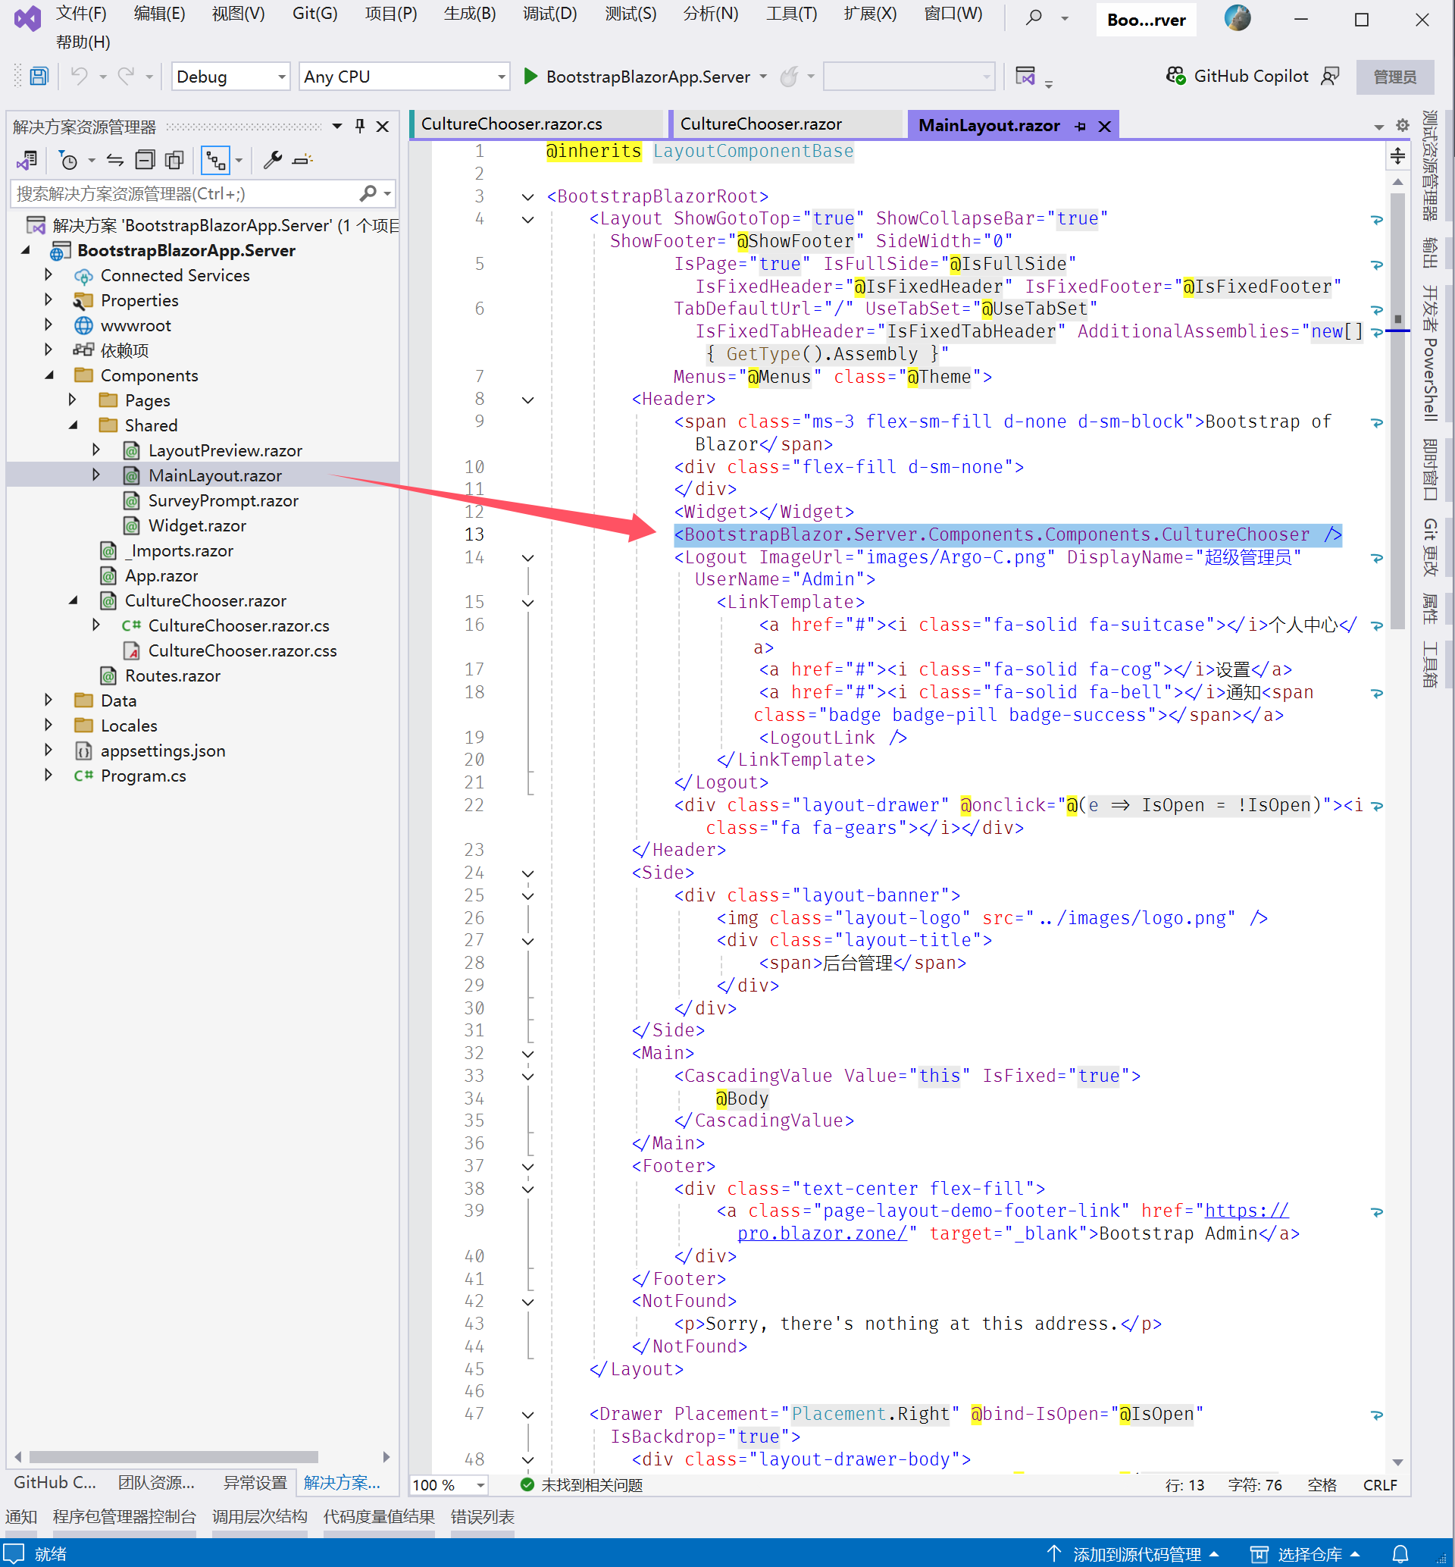
Task: Click the Solution Explorer horizontal scrollbar
Action: 174,1456
